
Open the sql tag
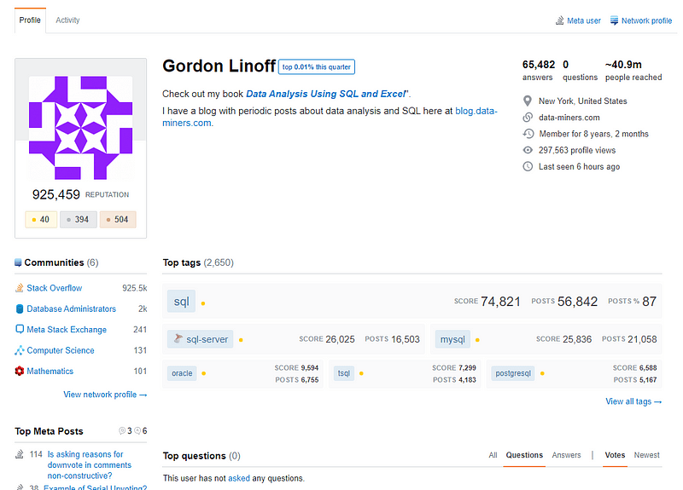tap(181, 302)
